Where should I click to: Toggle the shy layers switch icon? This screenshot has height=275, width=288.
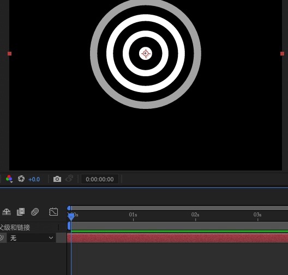(7, 212)
